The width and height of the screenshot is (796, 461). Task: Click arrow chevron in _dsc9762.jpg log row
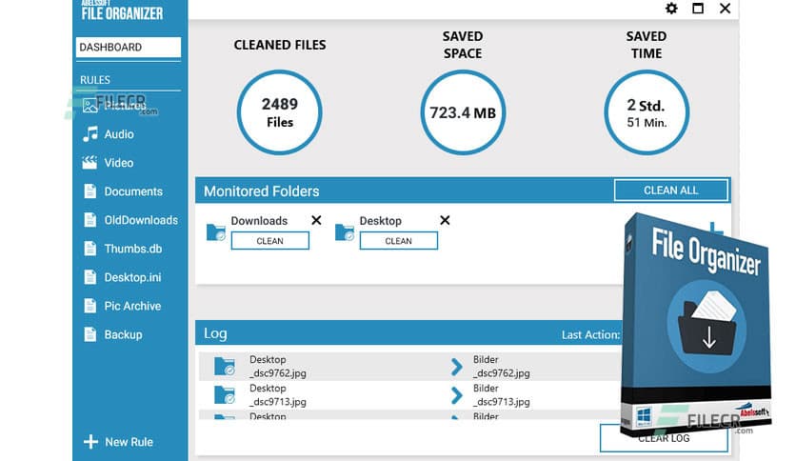(x=456, y=367)
